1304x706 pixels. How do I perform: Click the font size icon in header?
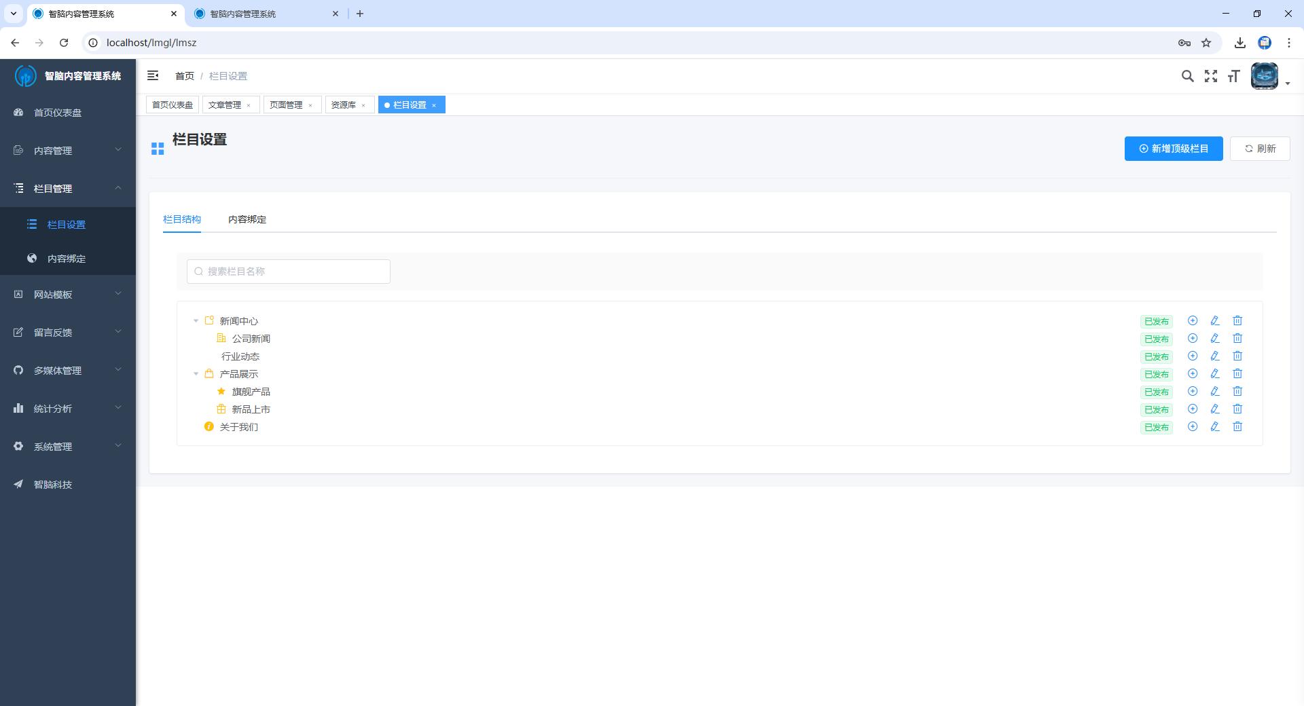(1233, 76)
